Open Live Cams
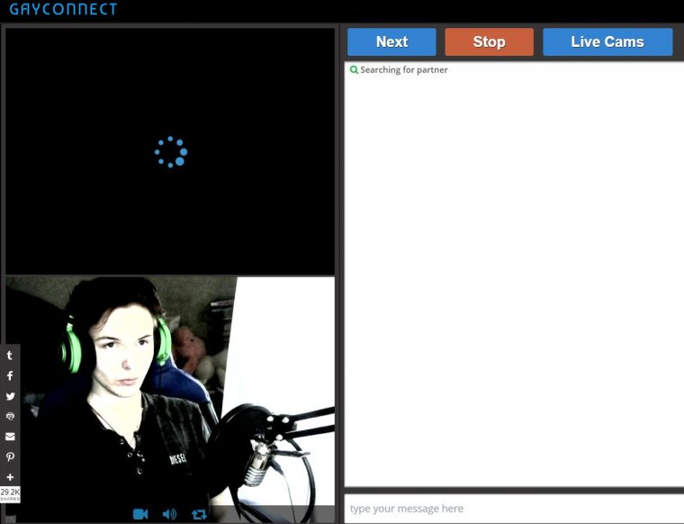The height and width of the screenshot is (524, 684). (x=607, y=42)
